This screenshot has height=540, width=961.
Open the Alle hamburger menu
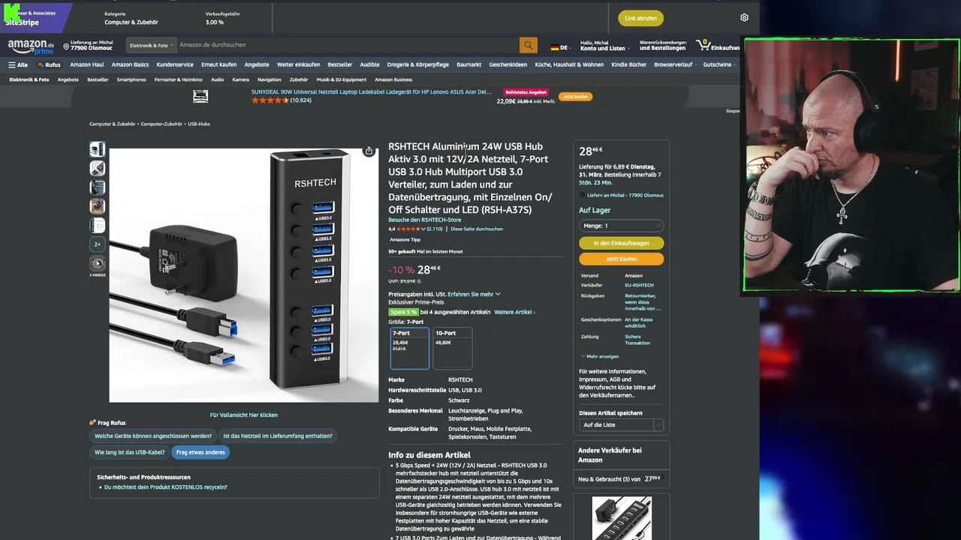click(x=18, y=64)
